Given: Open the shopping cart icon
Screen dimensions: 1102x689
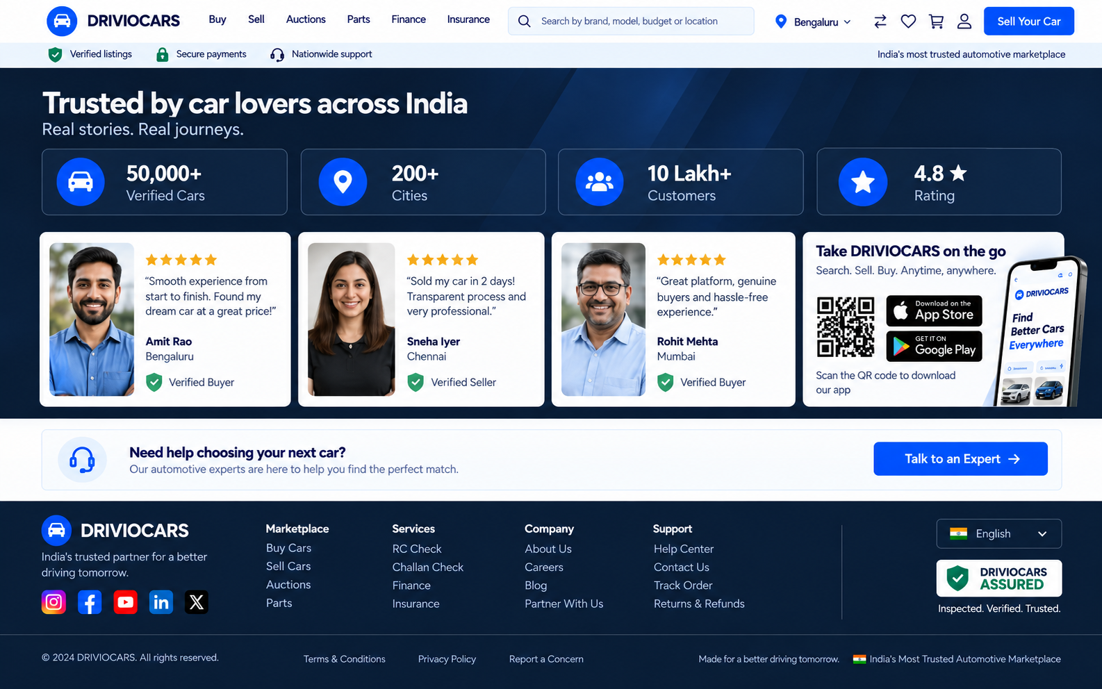Looking at the screenshot, I should pos(936,22).
